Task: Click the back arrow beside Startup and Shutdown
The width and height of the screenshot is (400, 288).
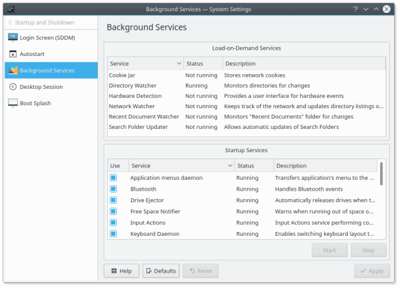Action: pos(10,23)
